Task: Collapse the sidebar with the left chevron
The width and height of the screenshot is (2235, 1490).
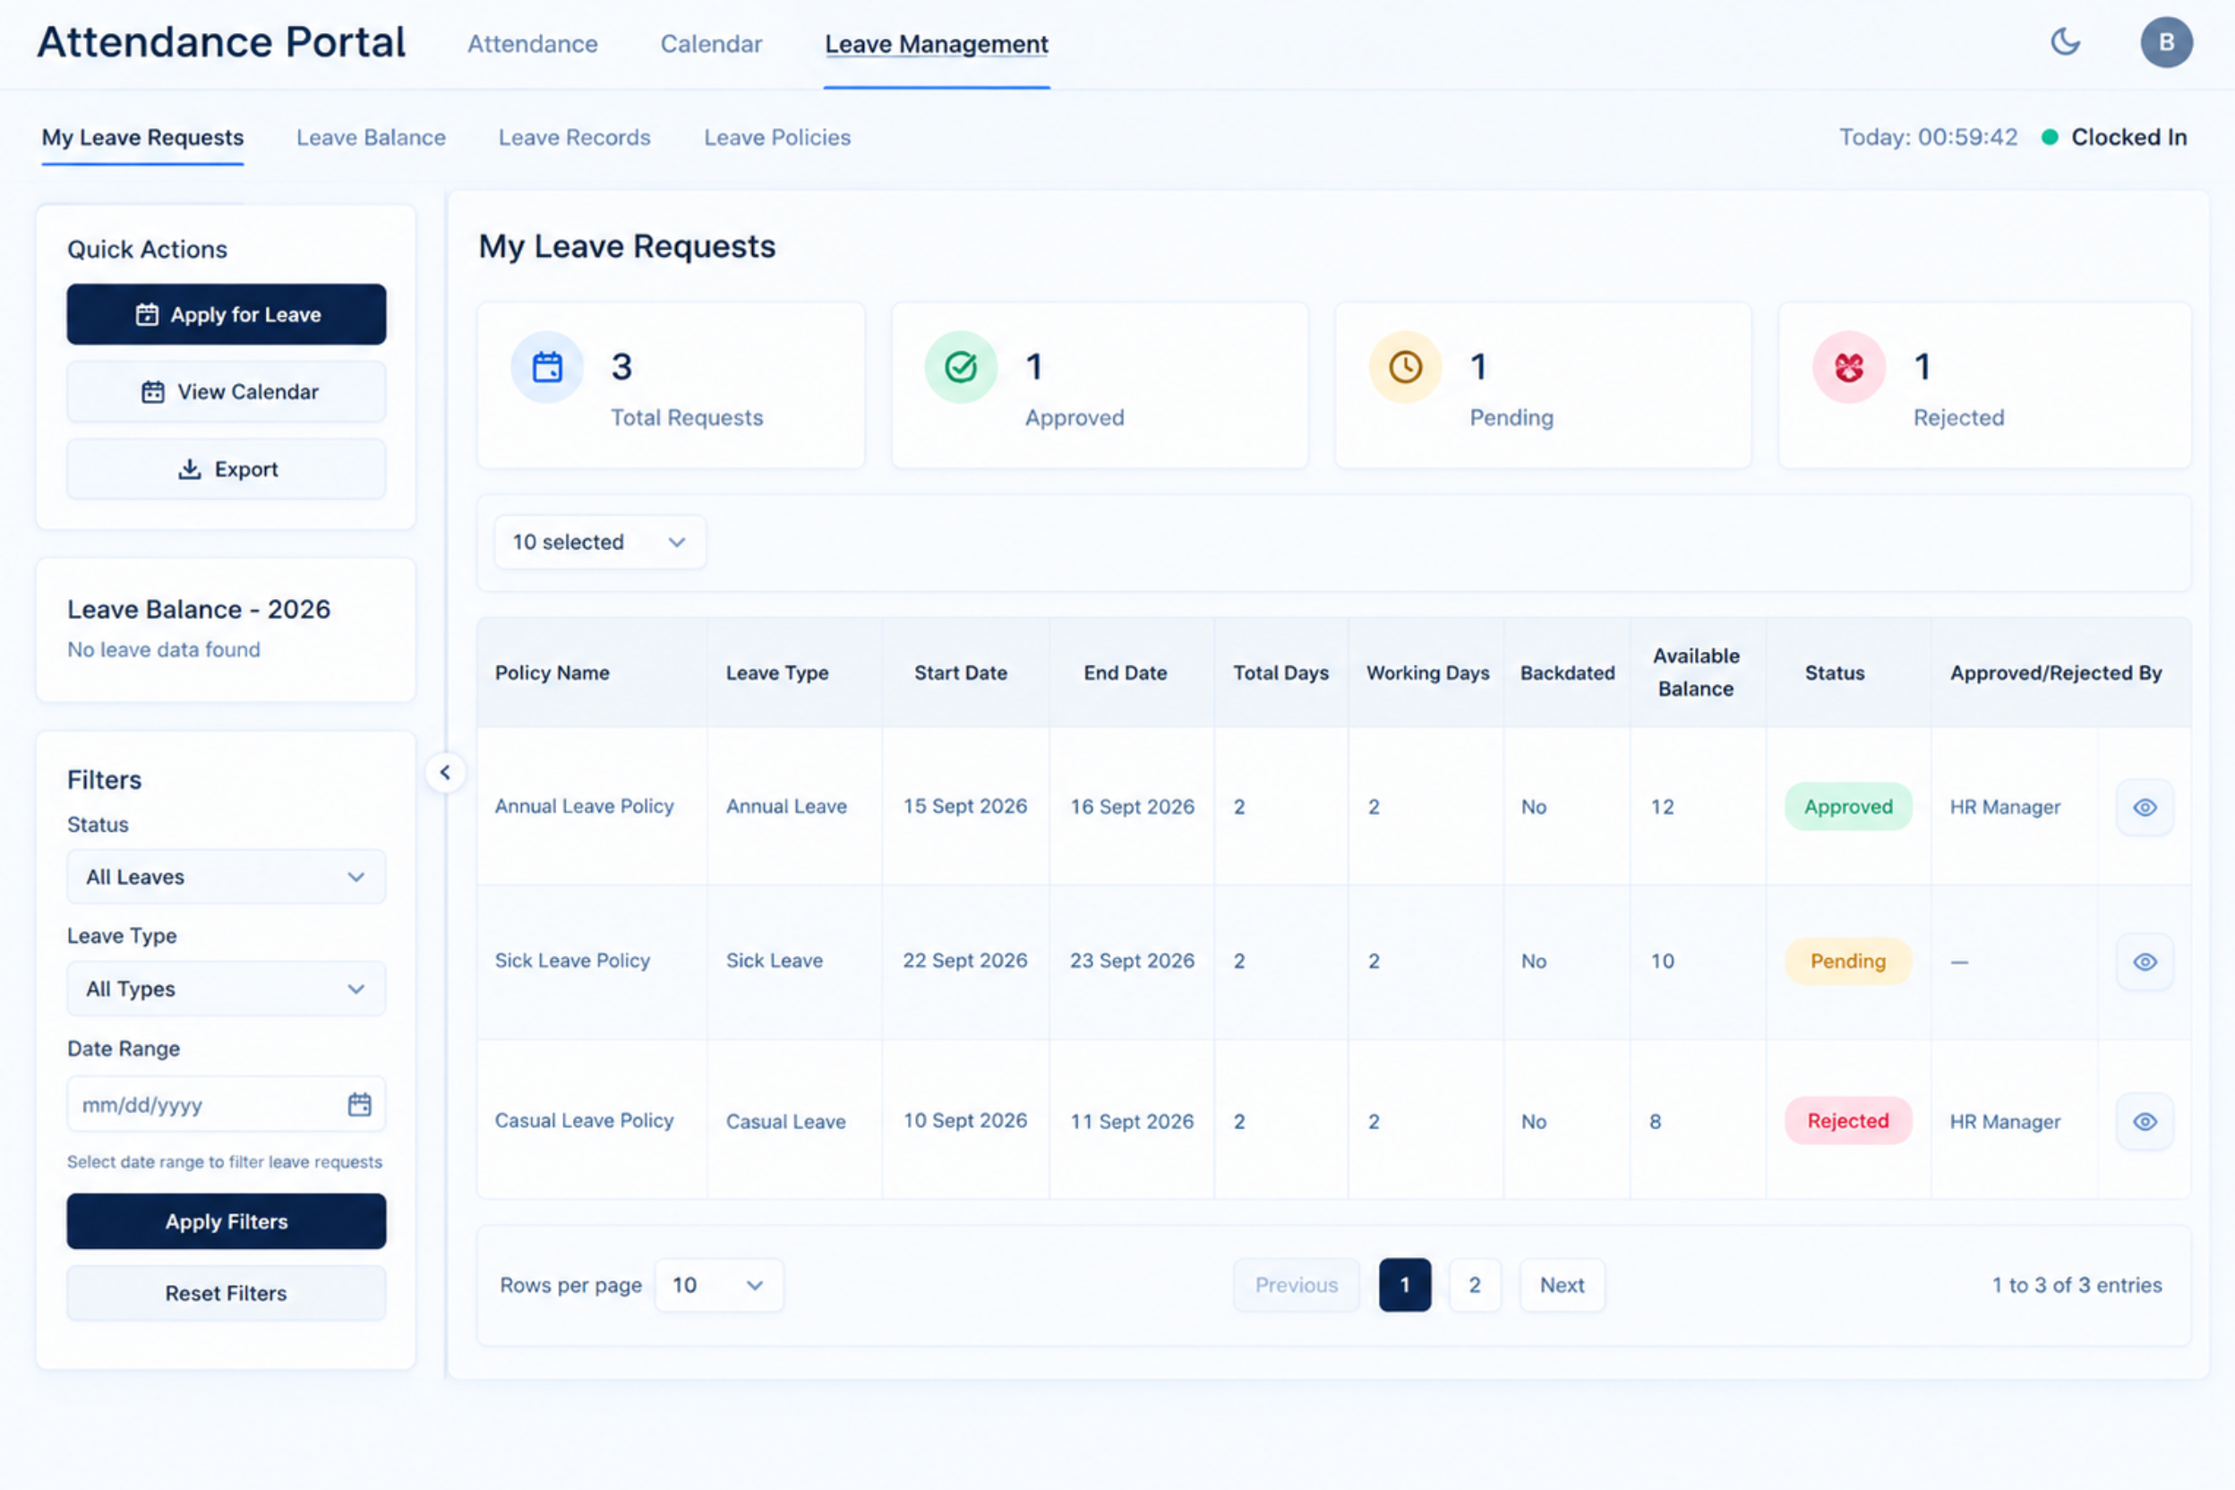Action: [445, 772]
